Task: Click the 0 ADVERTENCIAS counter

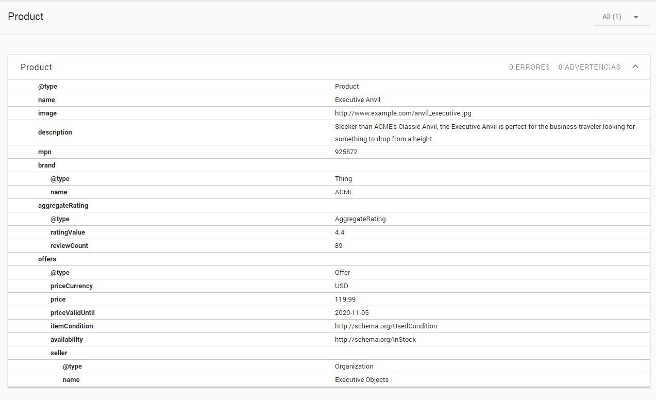Action: [x=590, y=67]
